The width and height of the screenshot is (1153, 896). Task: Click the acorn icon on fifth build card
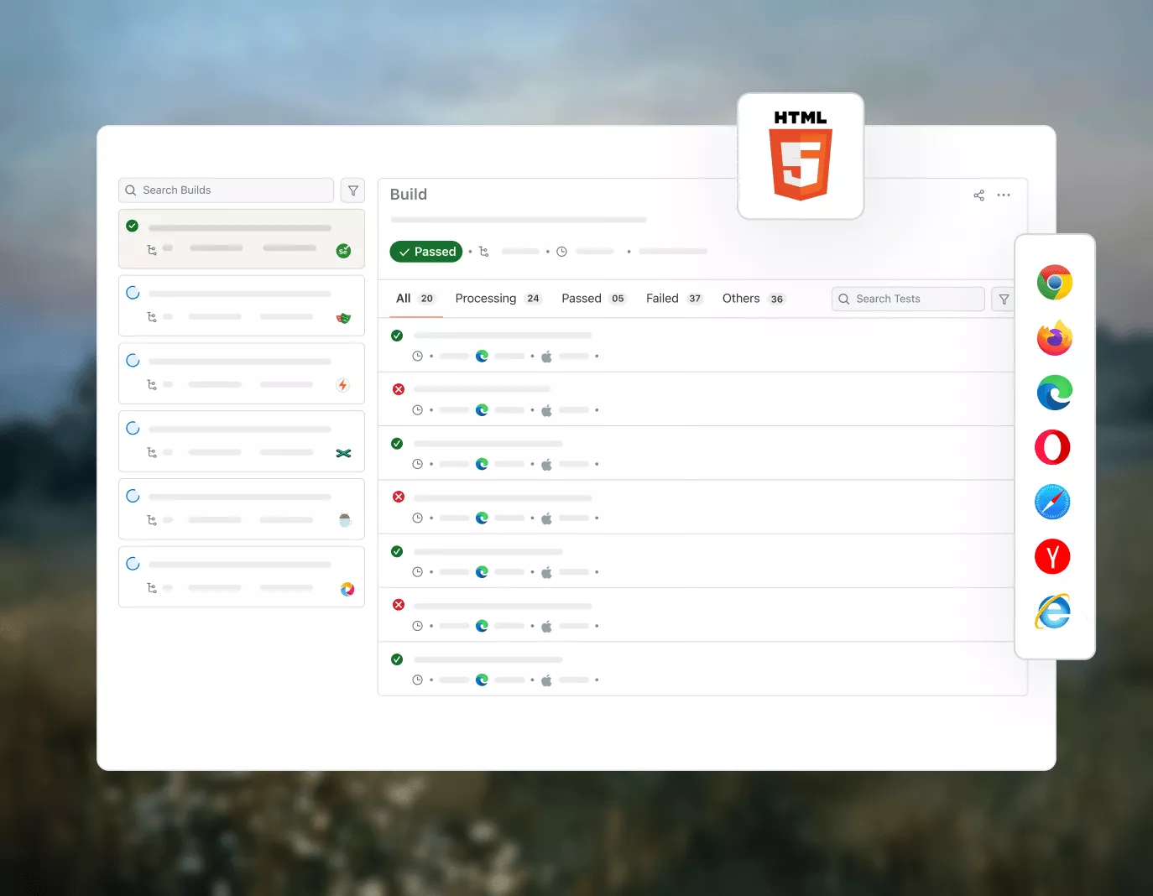point(344,520)
